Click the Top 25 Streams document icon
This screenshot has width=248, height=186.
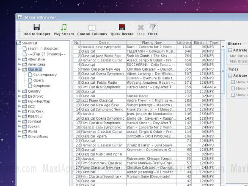click(25, 54)
